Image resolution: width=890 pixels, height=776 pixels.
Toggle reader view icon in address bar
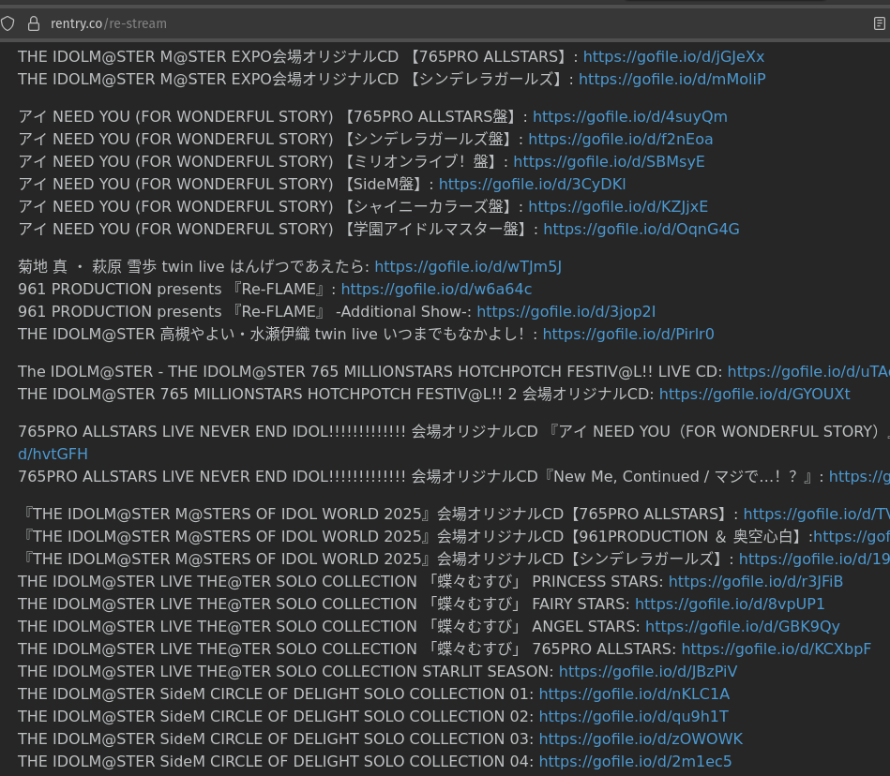[880, 23]
